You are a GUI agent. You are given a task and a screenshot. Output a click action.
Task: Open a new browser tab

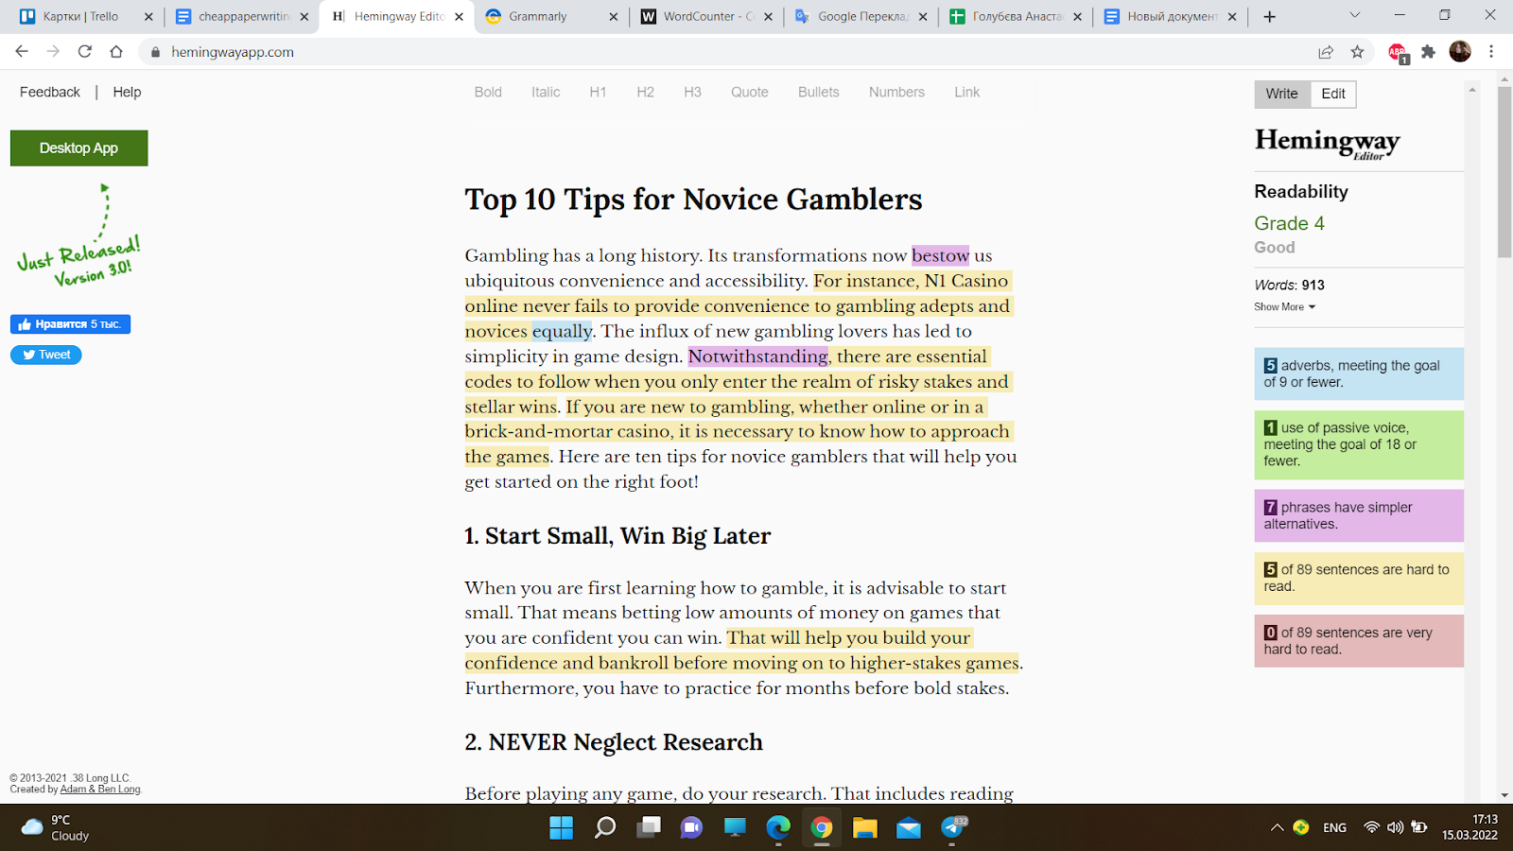click(x=1270, y=16)
